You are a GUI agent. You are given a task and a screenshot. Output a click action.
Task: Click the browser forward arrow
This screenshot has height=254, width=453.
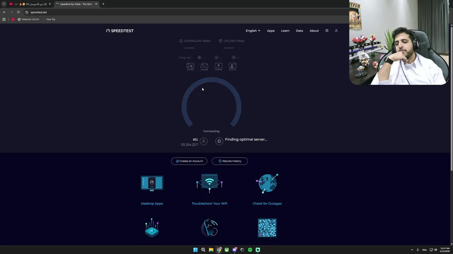tap(11, 12)
